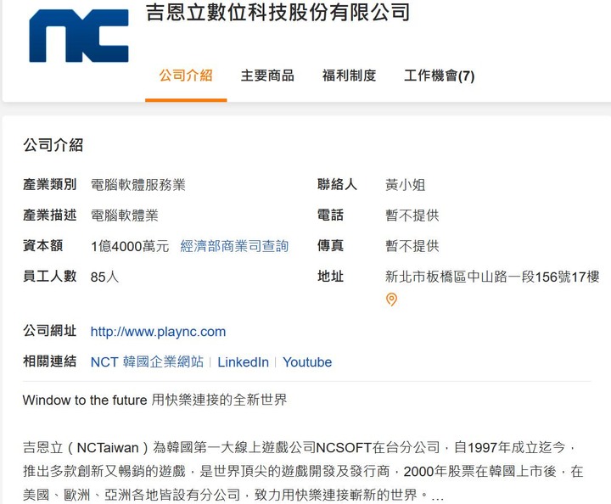Open the 工作機會(7) tab
This screenshot has height=504, width=611.
(x=440, y=76)
